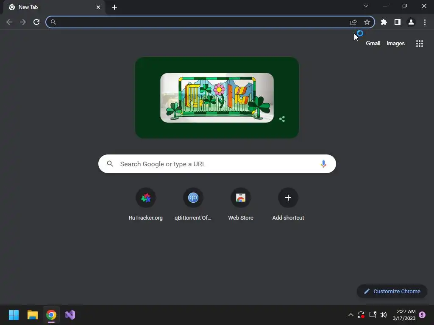Open Google Images link
Image resolution: width=434 pixels, height=325 pixels.
[x=395, y=44]
